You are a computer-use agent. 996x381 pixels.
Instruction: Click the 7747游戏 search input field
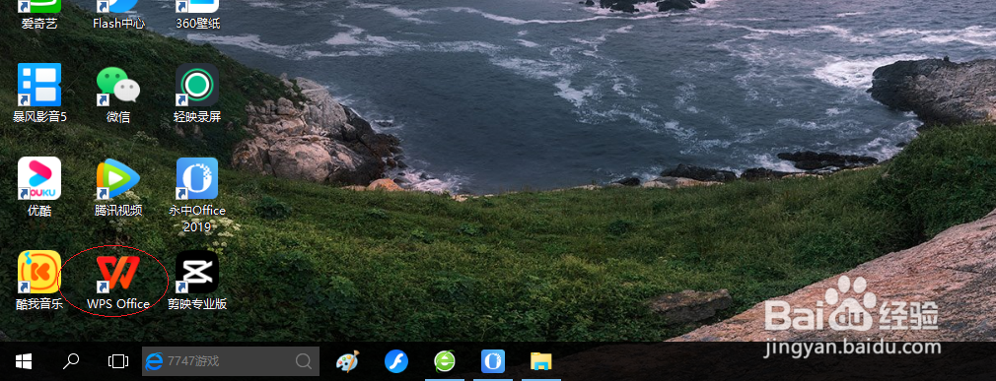(x=230, y=361)
